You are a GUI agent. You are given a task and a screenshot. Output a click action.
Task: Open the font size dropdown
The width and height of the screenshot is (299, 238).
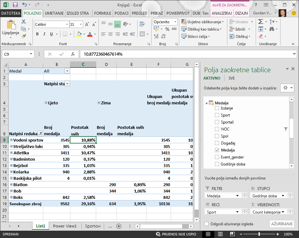point(81,24)
